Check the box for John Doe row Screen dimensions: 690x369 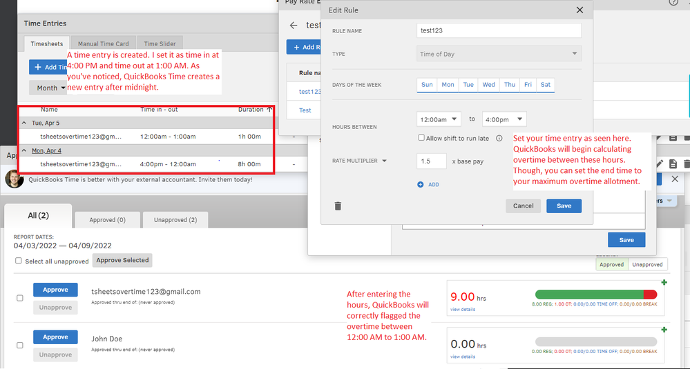point(20,346)
